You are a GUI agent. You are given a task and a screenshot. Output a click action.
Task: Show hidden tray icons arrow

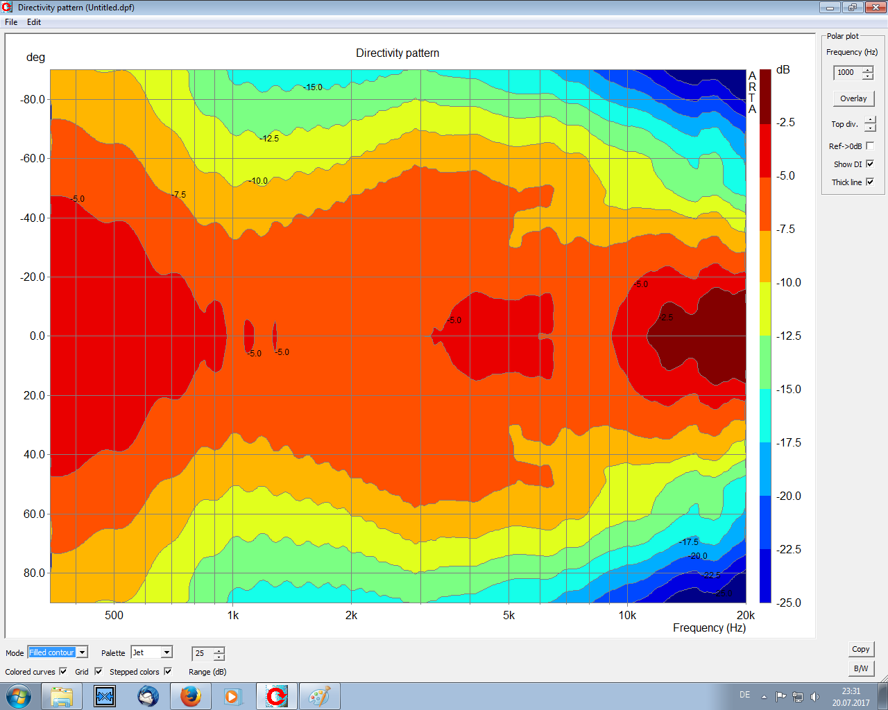(764, 696)
